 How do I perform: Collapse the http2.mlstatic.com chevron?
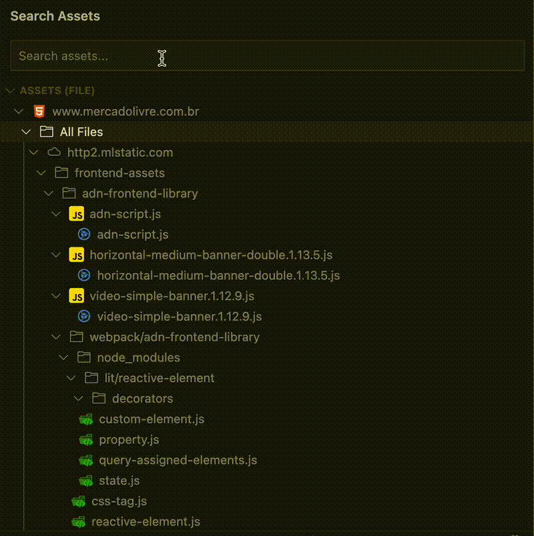pyautogui.click(x=33, y=153)
